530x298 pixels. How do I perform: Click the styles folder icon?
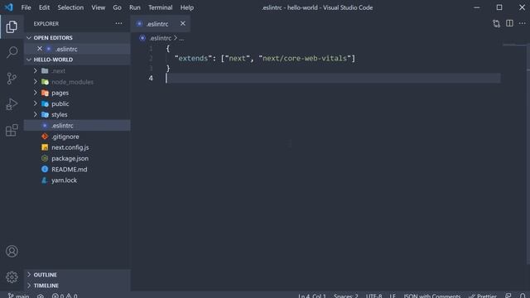tap(45, 114)
